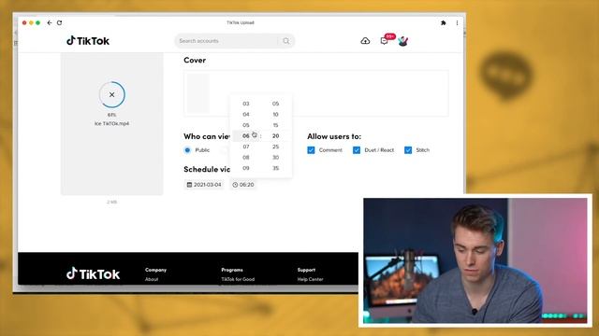Select hour 04 in time picker
This screenshot has width=599, height=336.
[x=246, y=114]
